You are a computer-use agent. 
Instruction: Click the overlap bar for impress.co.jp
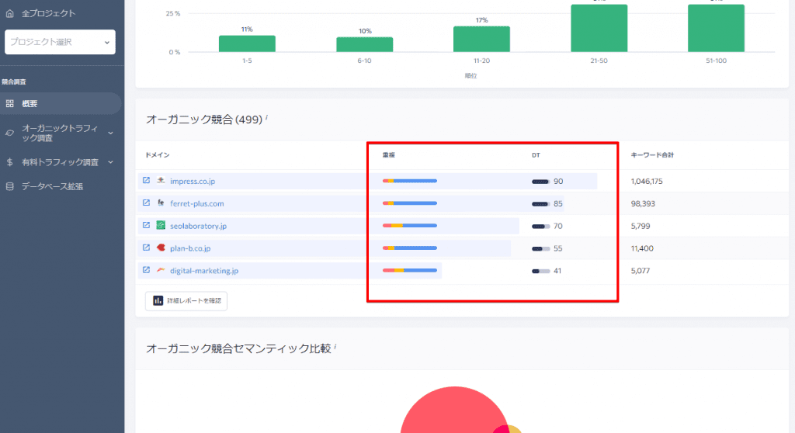click(410, 181)
